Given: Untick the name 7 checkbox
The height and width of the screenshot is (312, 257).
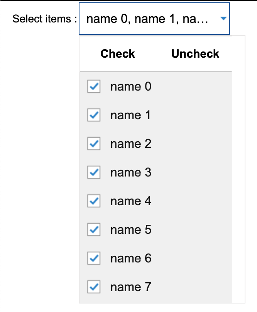Looking at the screenshot, I should click(x=94, y=287).
